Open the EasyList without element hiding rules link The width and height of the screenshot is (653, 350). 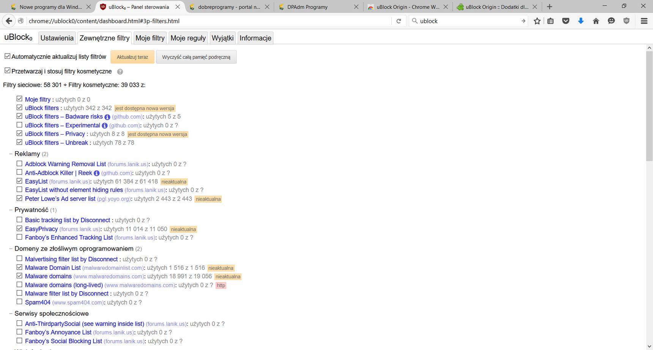(74, 190)
